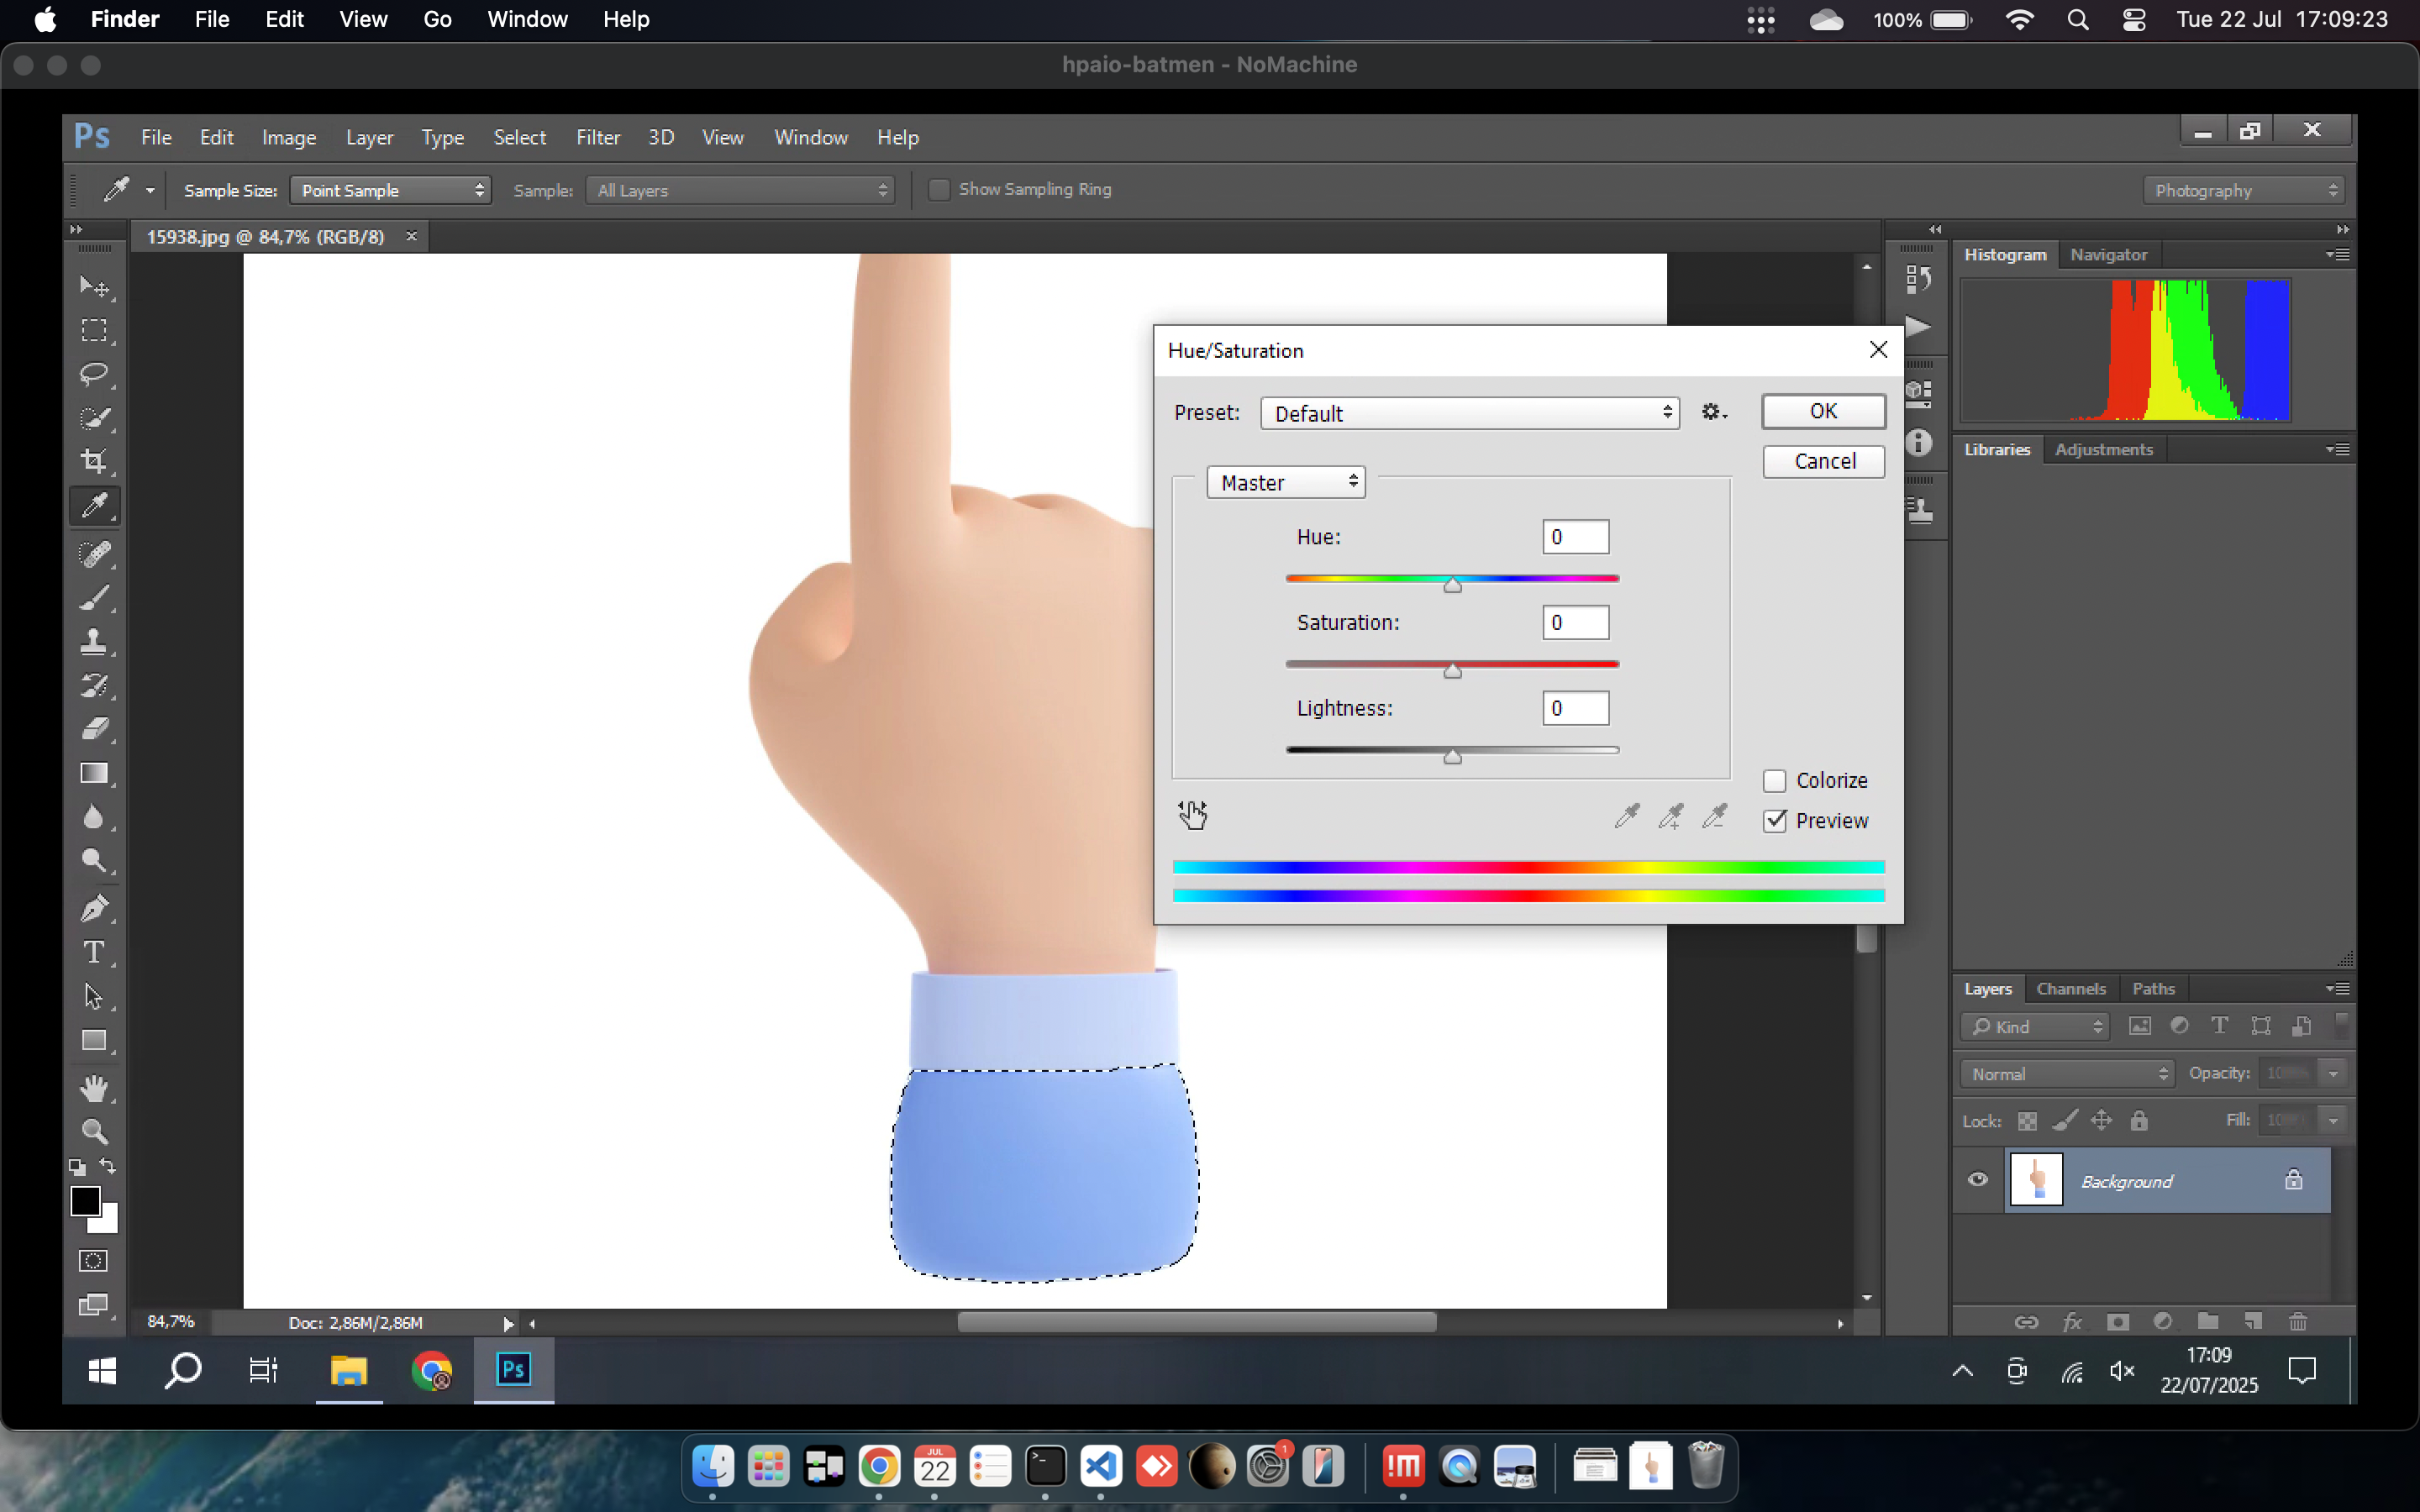Click OK in Hue/Saturation dialog
Screen dimensions: 2420x1512
pos(1822,411)
